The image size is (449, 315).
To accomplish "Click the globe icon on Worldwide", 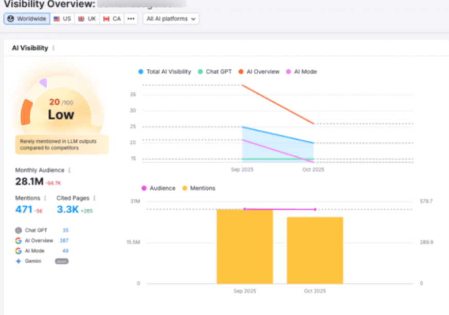I will pos(11,19).
